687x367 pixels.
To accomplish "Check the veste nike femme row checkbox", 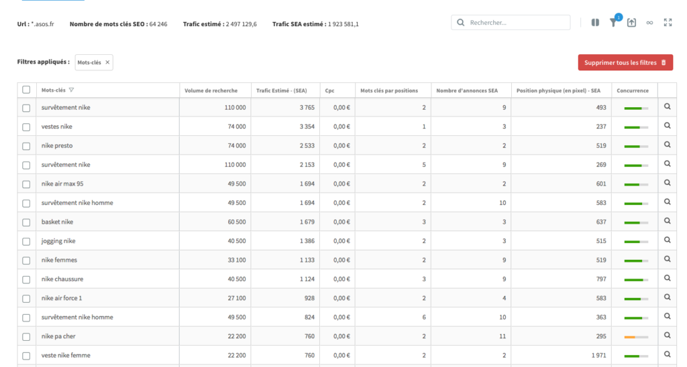I will pos(26,356).
